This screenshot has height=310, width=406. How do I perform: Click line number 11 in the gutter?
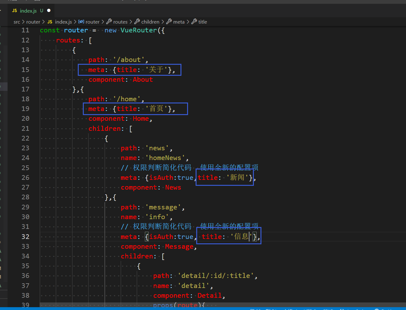point(25,30)
